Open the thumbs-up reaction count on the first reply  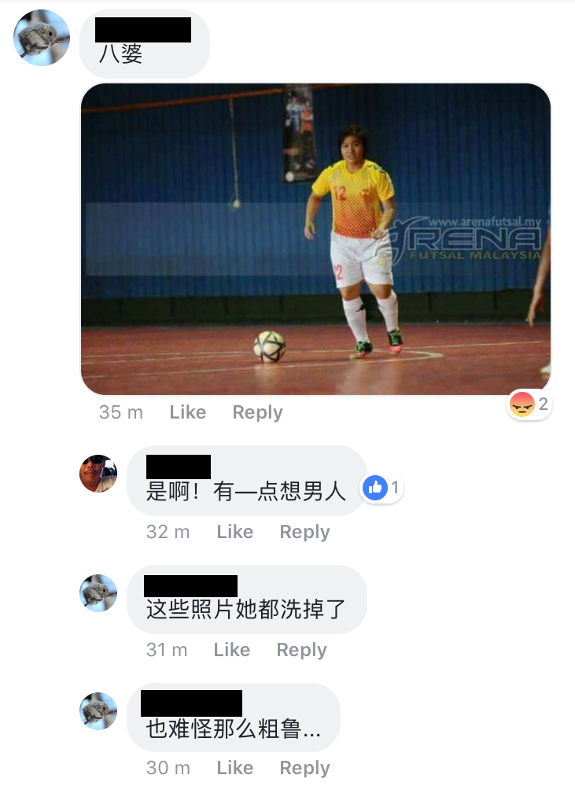tap(382, 488)
